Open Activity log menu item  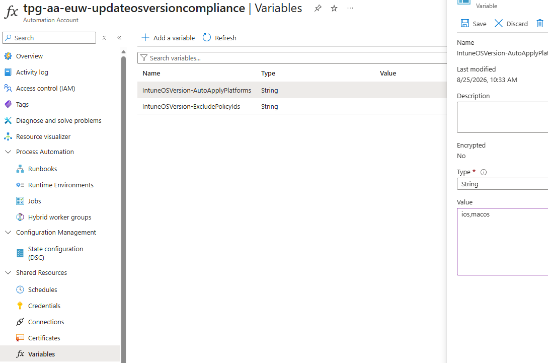tap(32, 72)
